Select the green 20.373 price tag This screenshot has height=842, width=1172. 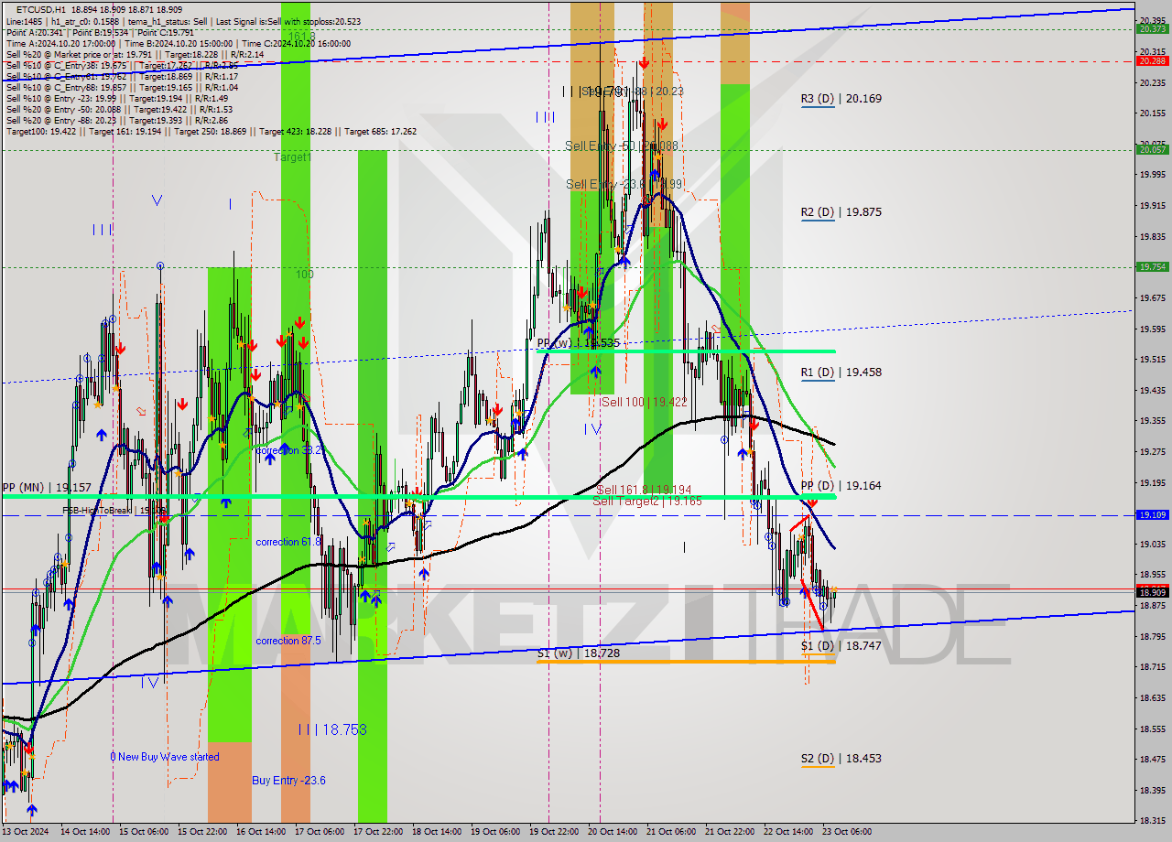click(x=1152, y=29)
